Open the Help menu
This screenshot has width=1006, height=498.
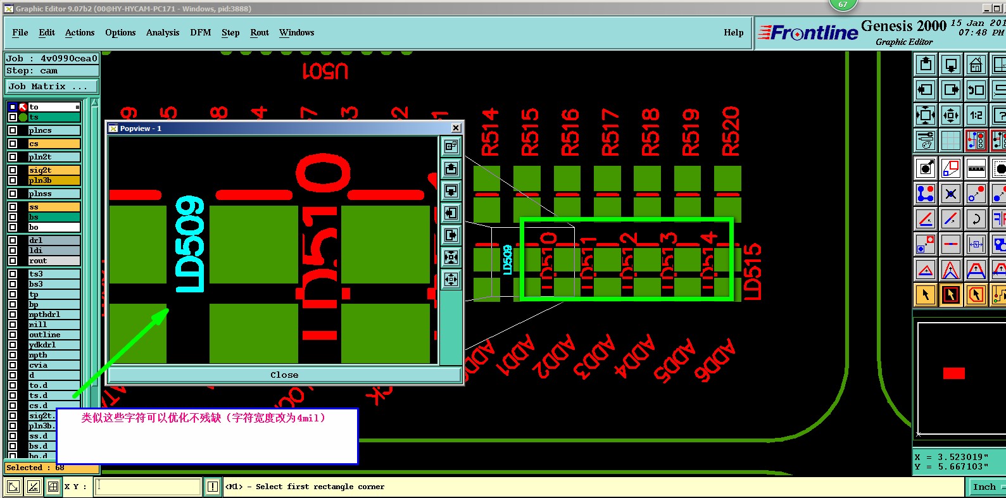click(x=734, y=32)
